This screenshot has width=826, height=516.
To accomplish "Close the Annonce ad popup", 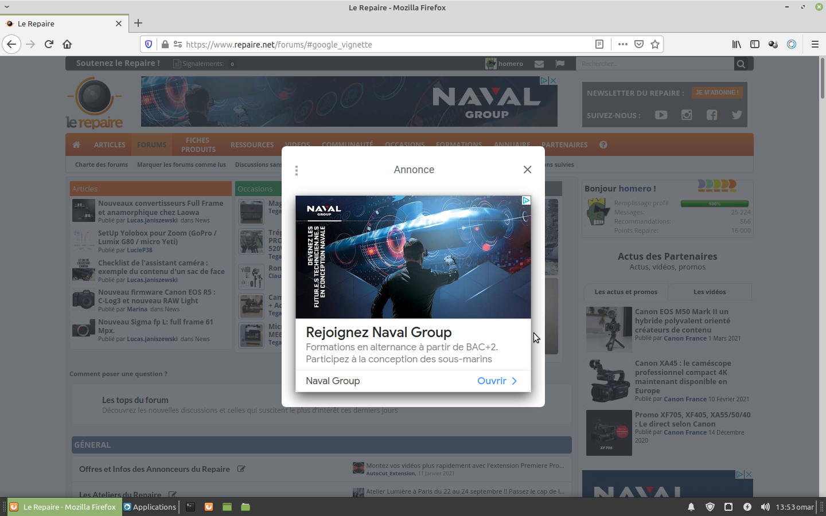I will click(x=527, y=170).
